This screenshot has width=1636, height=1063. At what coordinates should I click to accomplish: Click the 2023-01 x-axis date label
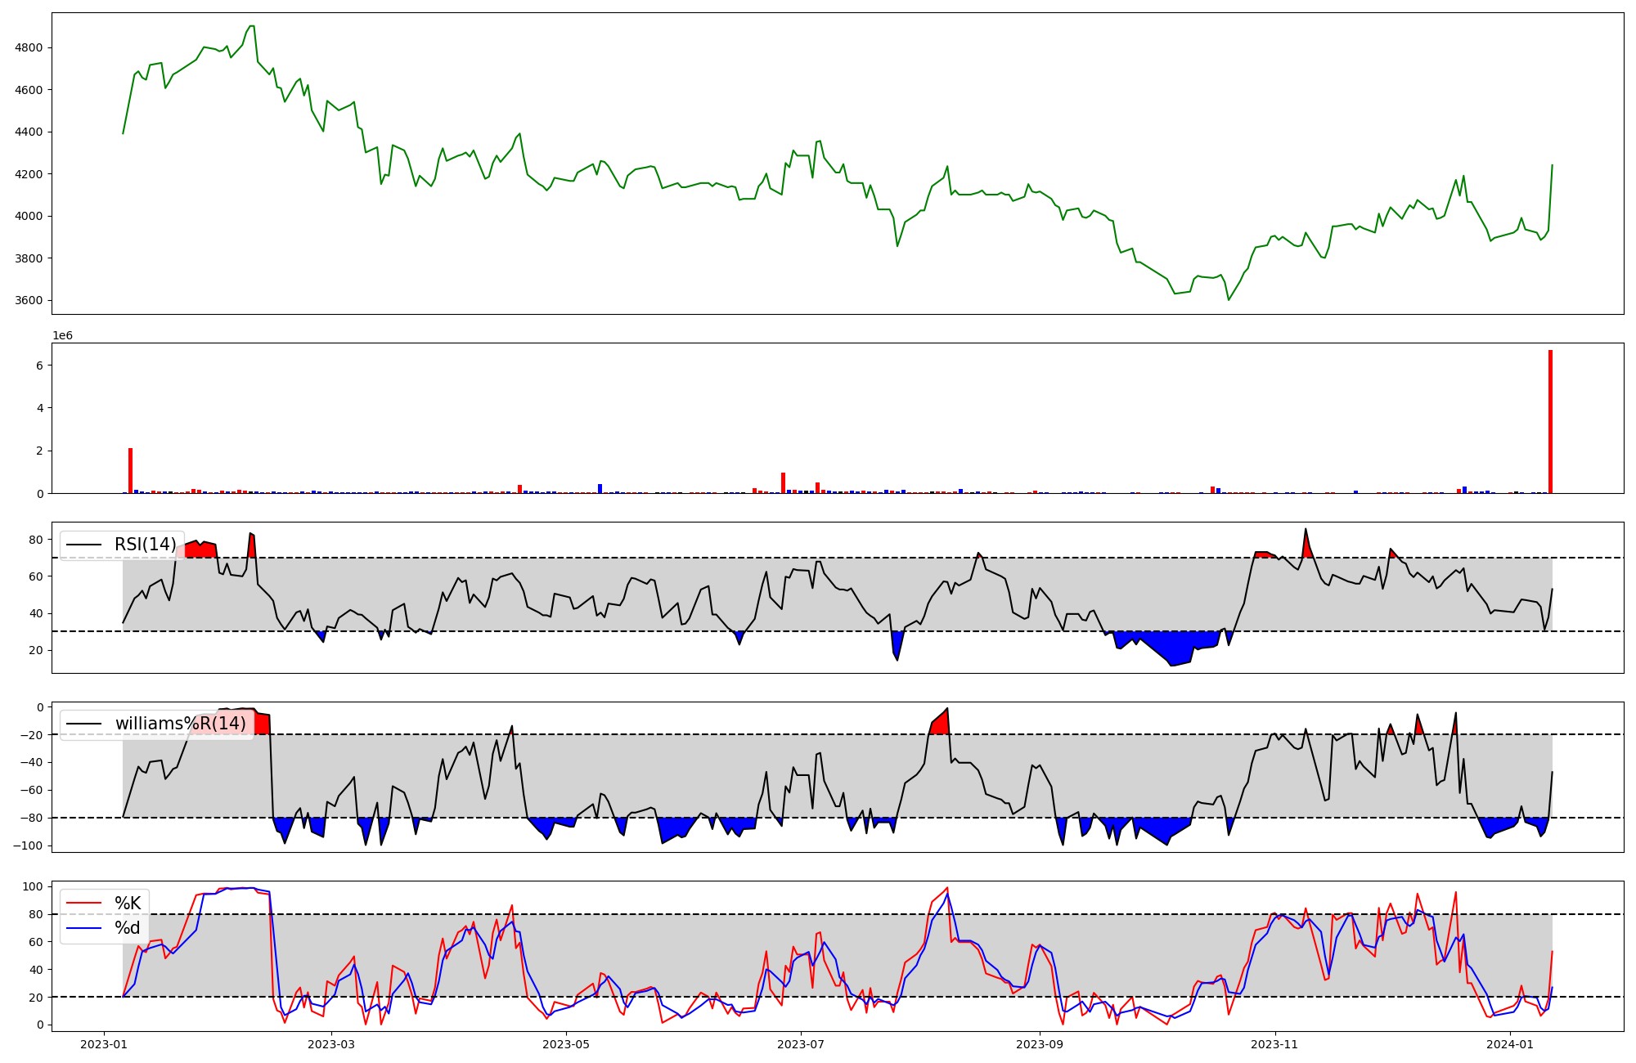(x=104, y=1044)
